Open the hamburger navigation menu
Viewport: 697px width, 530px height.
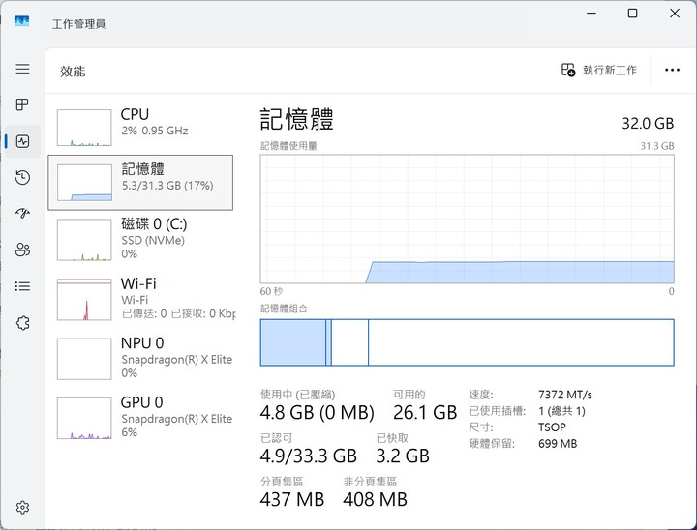(22, 69)
